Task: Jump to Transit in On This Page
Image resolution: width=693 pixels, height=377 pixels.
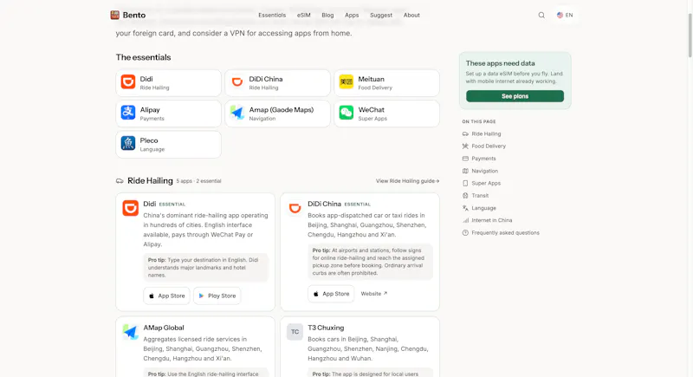Action: pos(480,196)
